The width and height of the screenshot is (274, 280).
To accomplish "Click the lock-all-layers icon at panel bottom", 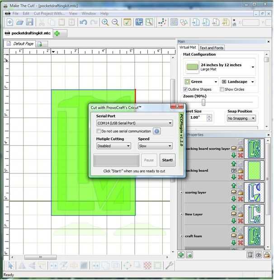I will pyautogui.click(x=267, y=255).
